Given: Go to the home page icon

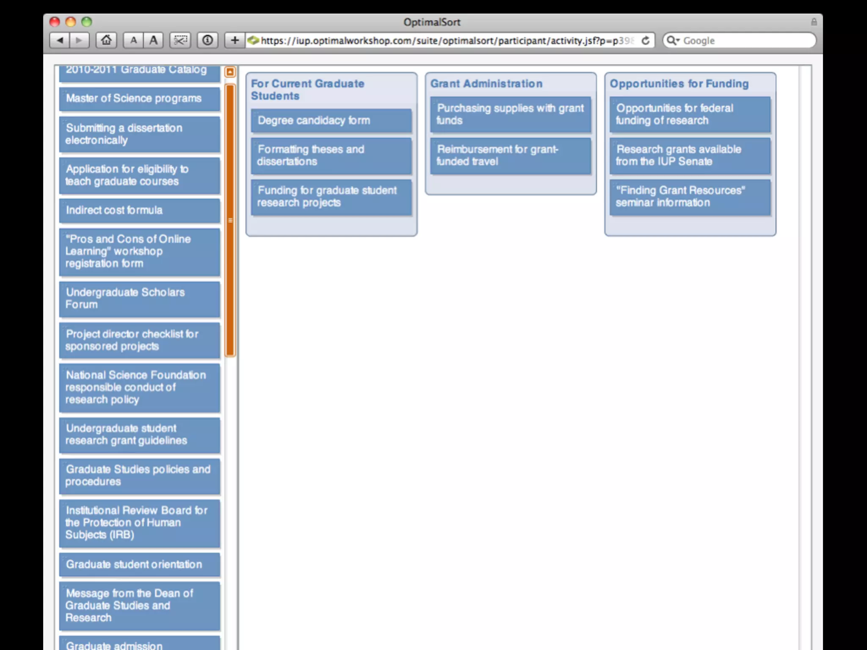Looking at the screenshot, I should pyautogui.click(x=106, y=41).
